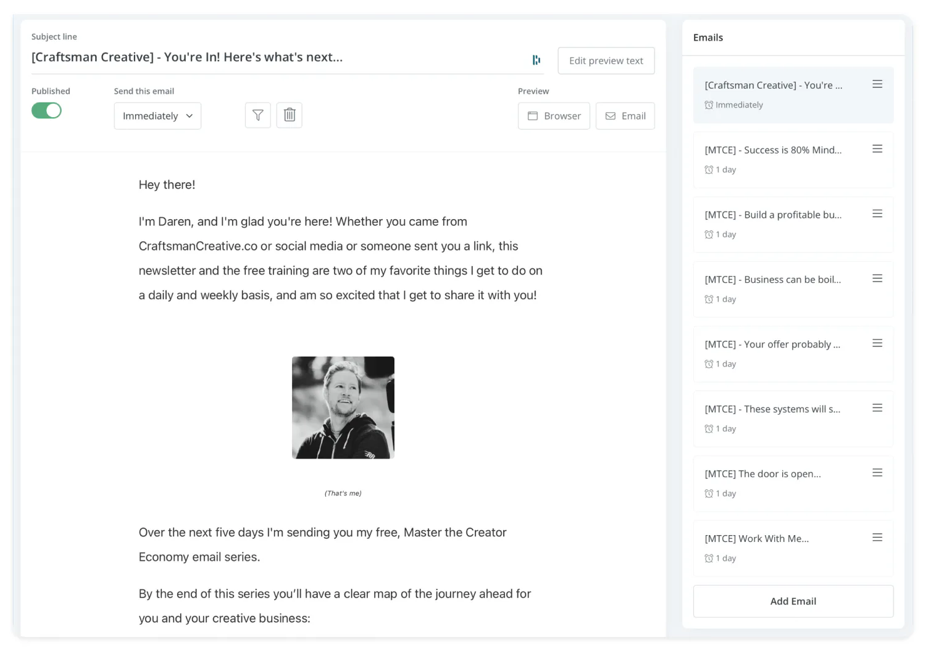
Task: Click drag handle for 'Your offer probably' email
Action: tap(877, 344)
